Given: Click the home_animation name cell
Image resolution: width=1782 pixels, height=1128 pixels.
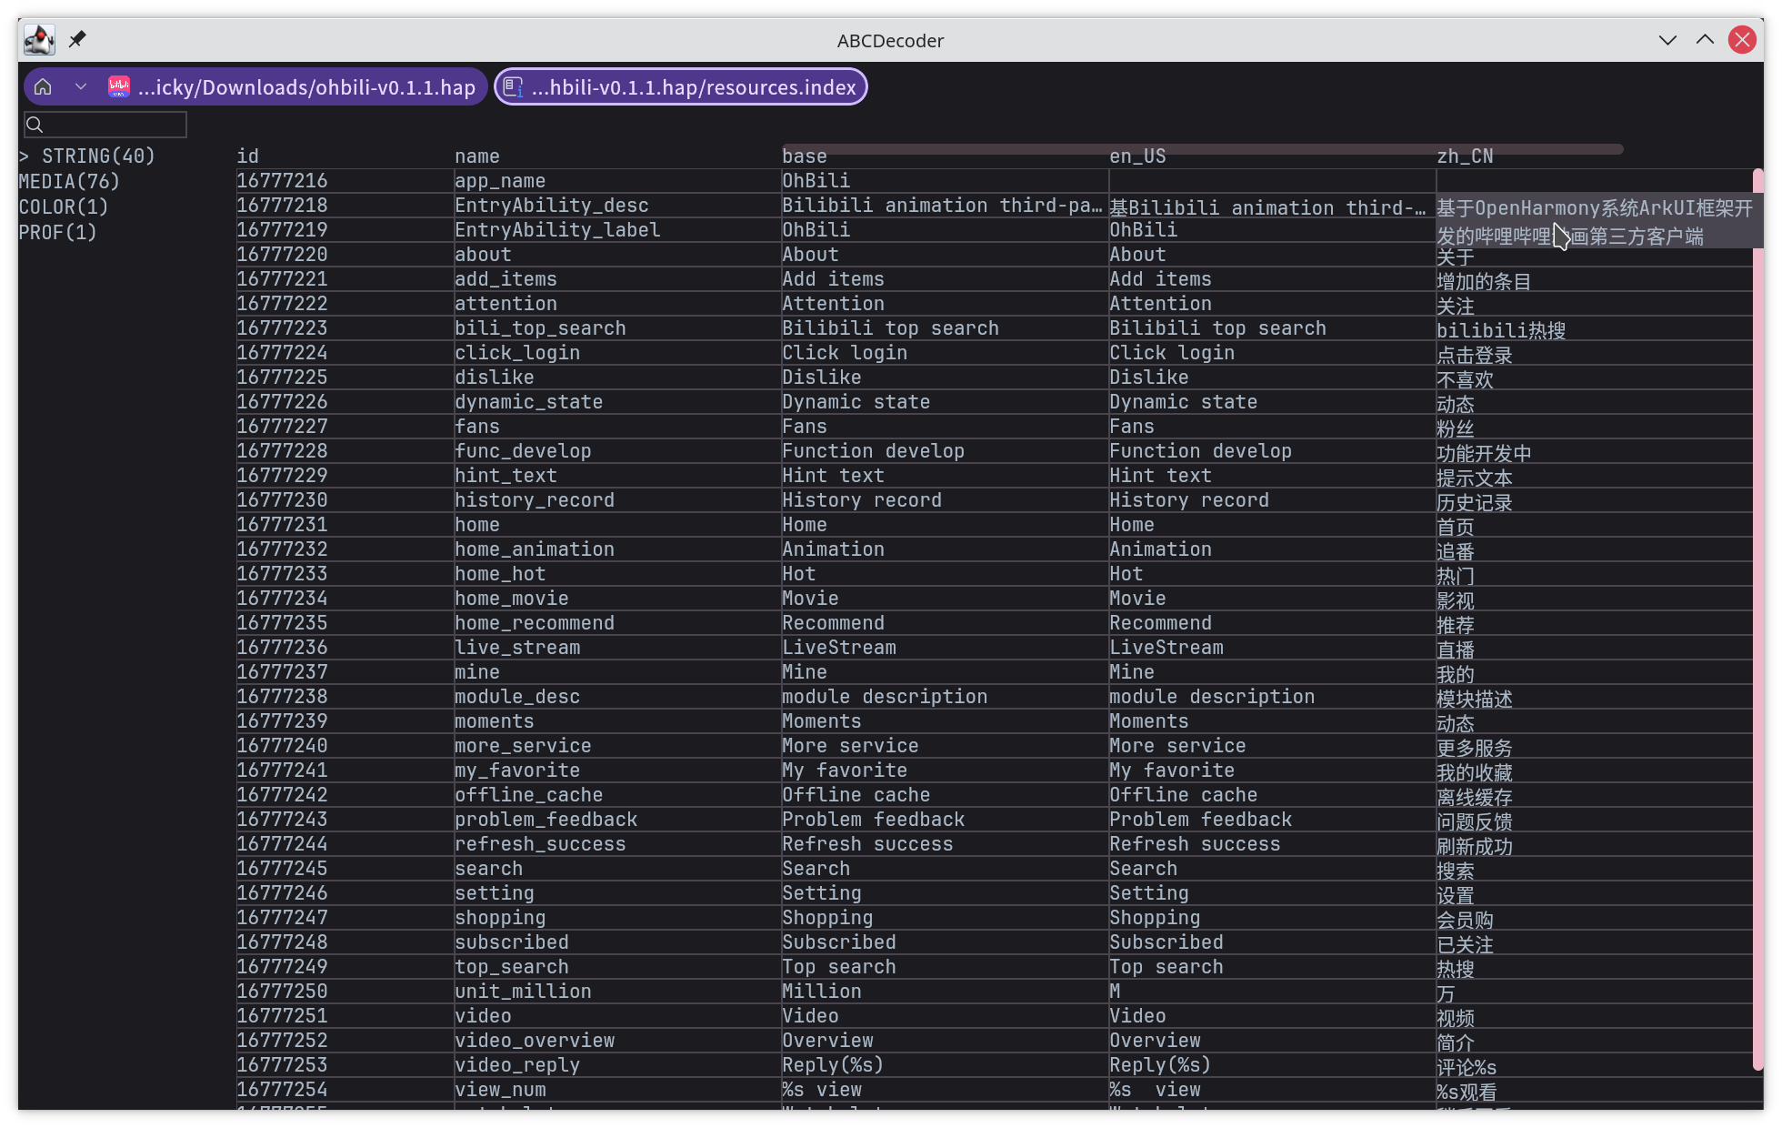Looking at the screenshot, I should [618, 549].
